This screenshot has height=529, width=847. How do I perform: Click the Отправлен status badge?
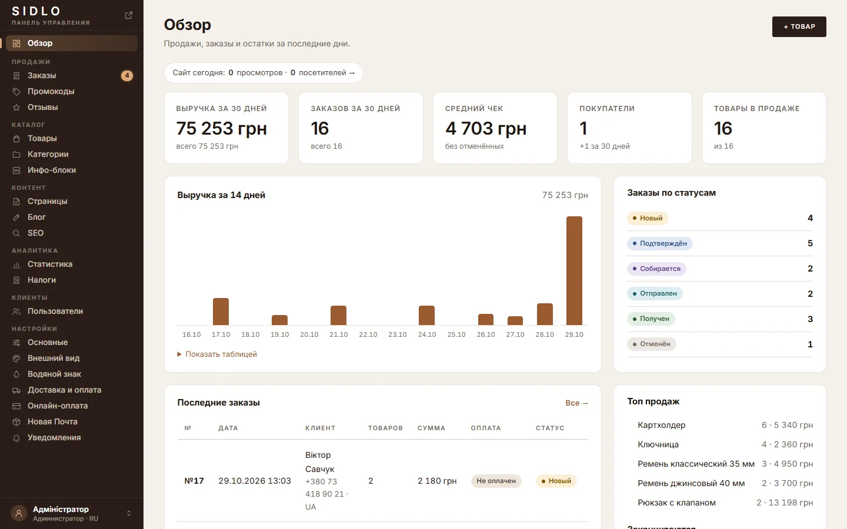(655, 293)
